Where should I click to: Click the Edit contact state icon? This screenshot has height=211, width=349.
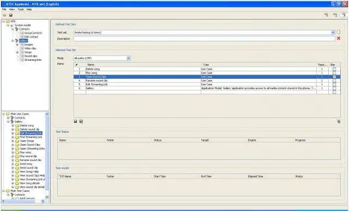(x=22, y=37)
